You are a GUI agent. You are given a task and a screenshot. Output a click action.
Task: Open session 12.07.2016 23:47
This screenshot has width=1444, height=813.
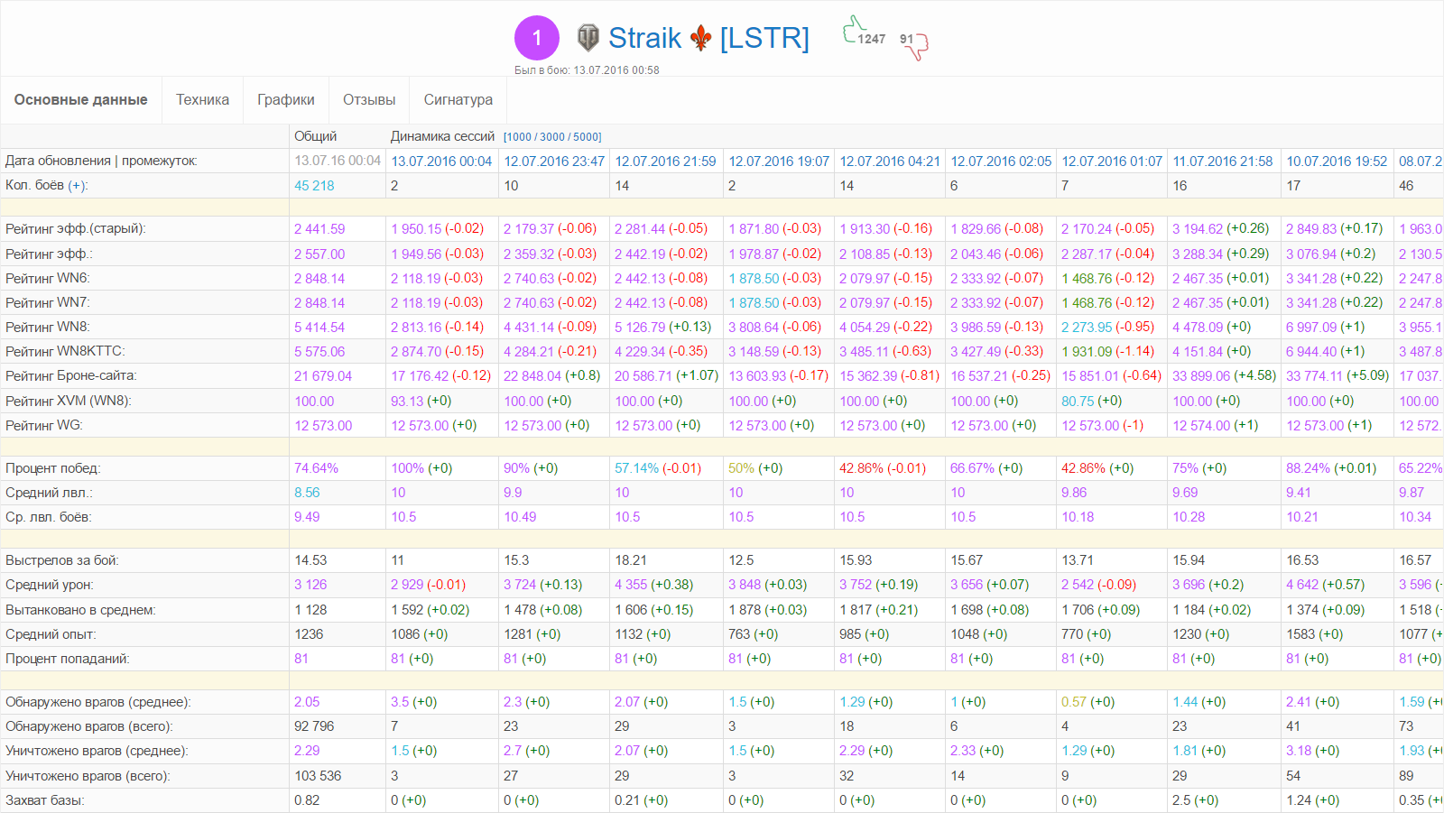(554, 161)
